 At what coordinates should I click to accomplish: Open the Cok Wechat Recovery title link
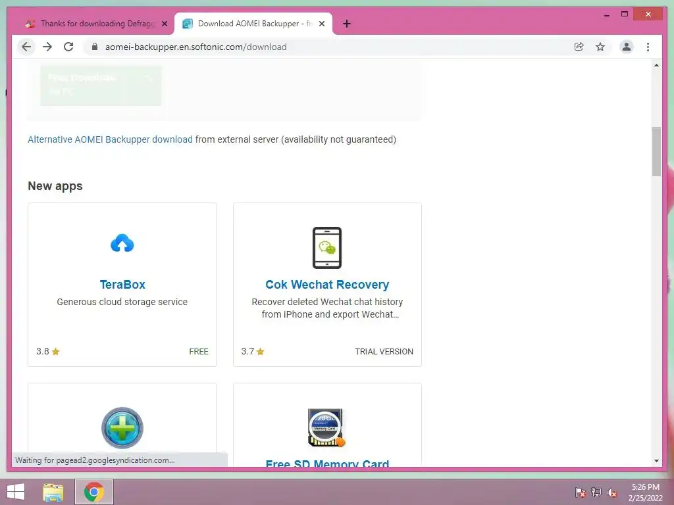coord(327,285)
